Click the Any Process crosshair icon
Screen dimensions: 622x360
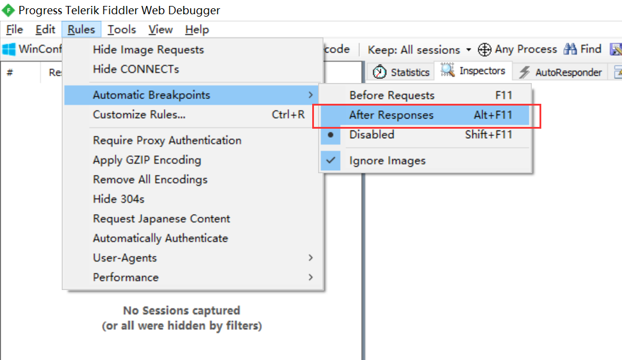click(484, 50)
